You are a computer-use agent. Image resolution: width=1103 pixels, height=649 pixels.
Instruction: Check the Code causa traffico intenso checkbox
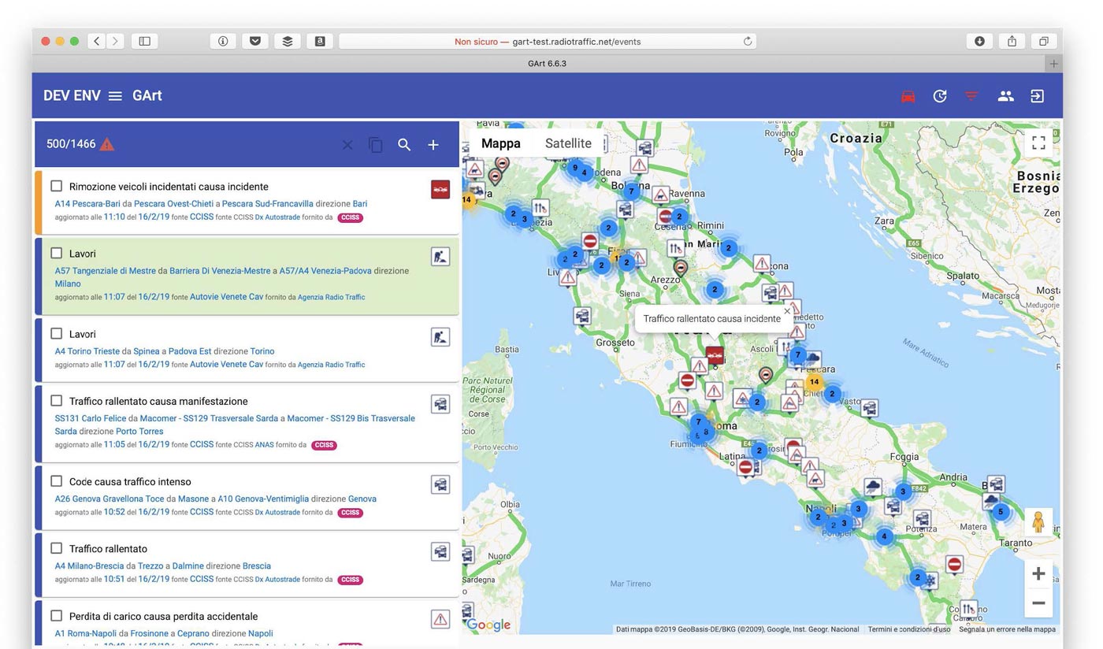pos(57,480)
